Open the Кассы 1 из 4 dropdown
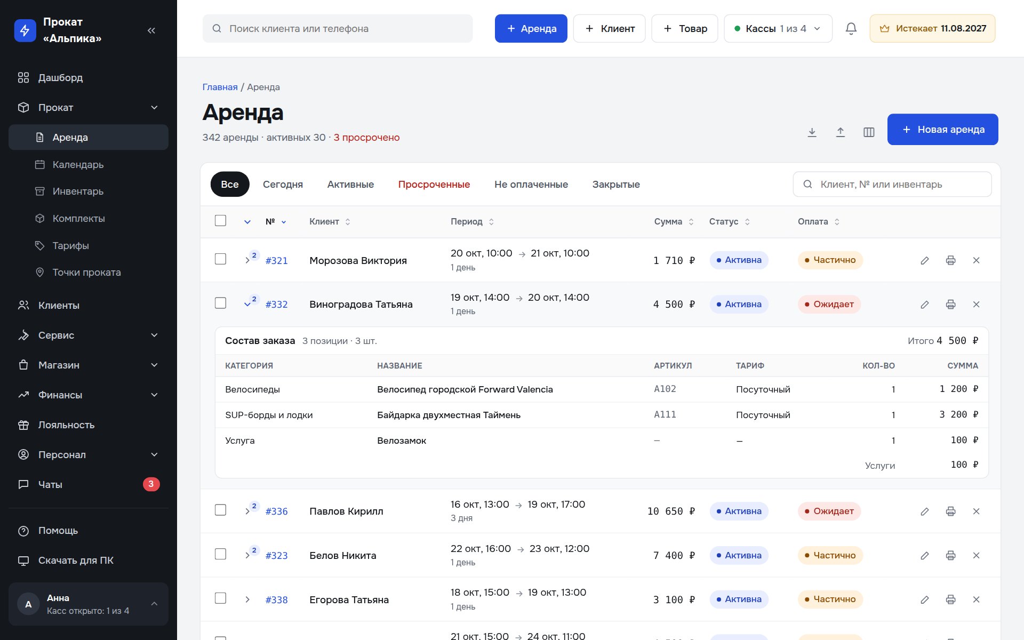 coord(778,28)
